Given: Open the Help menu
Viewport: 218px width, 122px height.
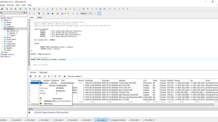Looking at the screenshot, I should click(29, 5).
